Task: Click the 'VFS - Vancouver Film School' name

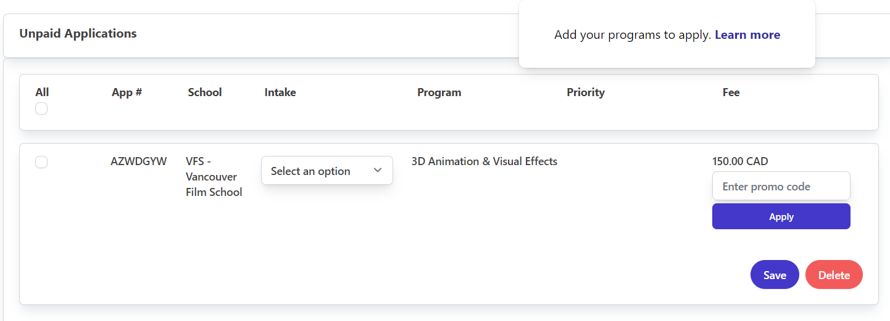Action: point(214,177)
